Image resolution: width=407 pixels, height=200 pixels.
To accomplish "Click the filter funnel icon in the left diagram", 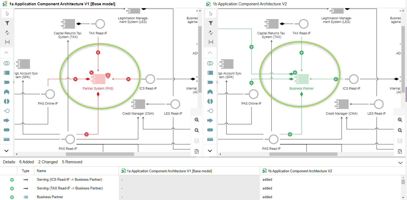I will tap(7, 23).
